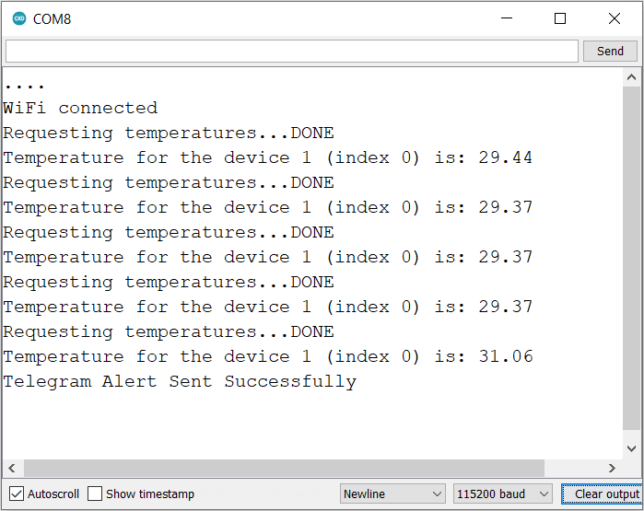Close the COM8 serial monitor

615,18
